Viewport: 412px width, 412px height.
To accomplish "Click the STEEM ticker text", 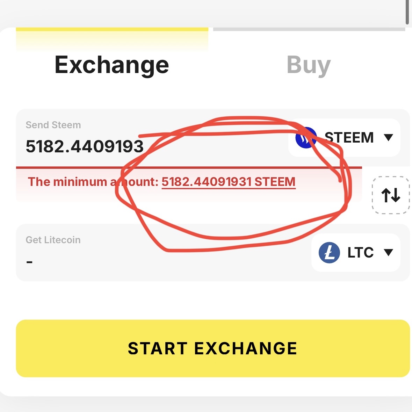I will point(349,138).
